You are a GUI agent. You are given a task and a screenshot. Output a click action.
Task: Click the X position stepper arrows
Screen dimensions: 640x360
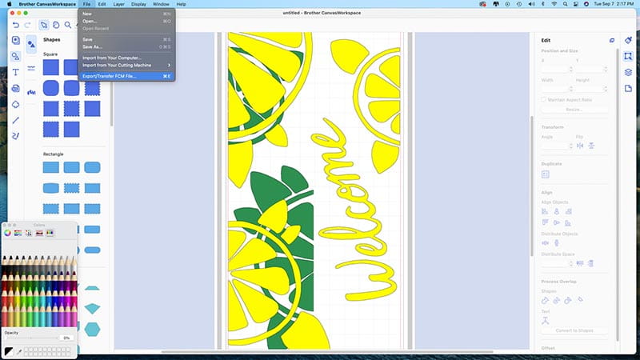[x=571, y=70]
